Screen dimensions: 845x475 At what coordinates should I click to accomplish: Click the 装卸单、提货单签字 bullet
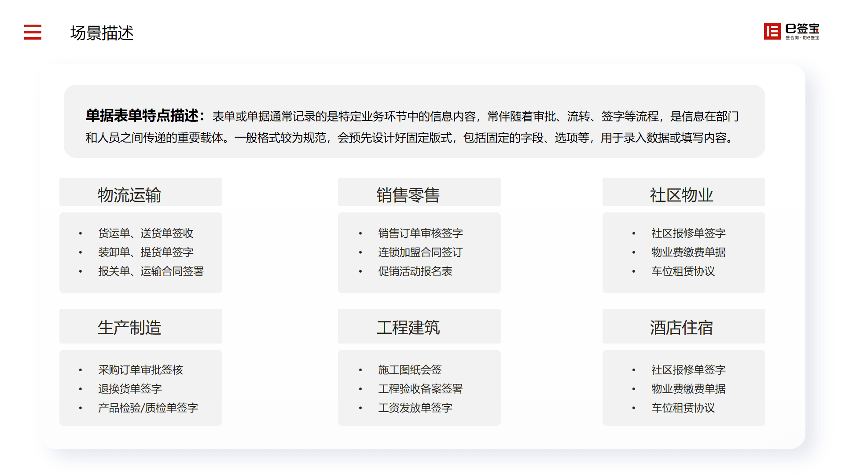[x=146, y=252]
